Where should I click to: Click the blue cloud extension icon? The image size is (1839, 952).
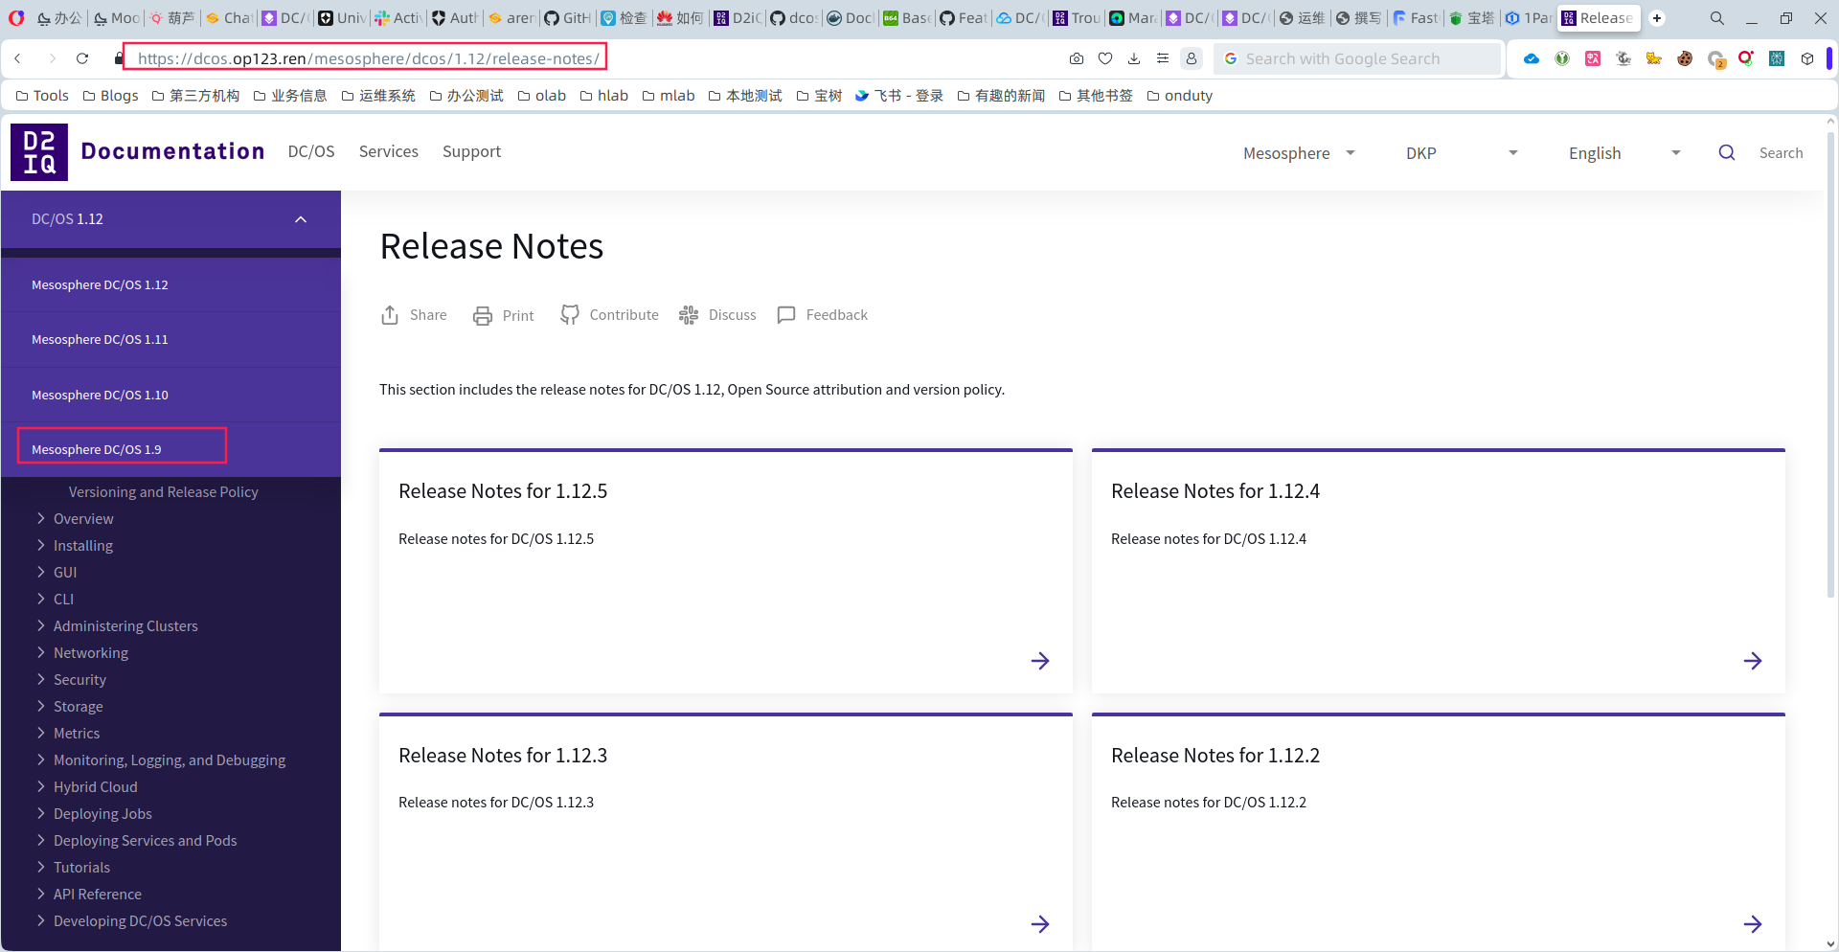tap(1532, 58)
